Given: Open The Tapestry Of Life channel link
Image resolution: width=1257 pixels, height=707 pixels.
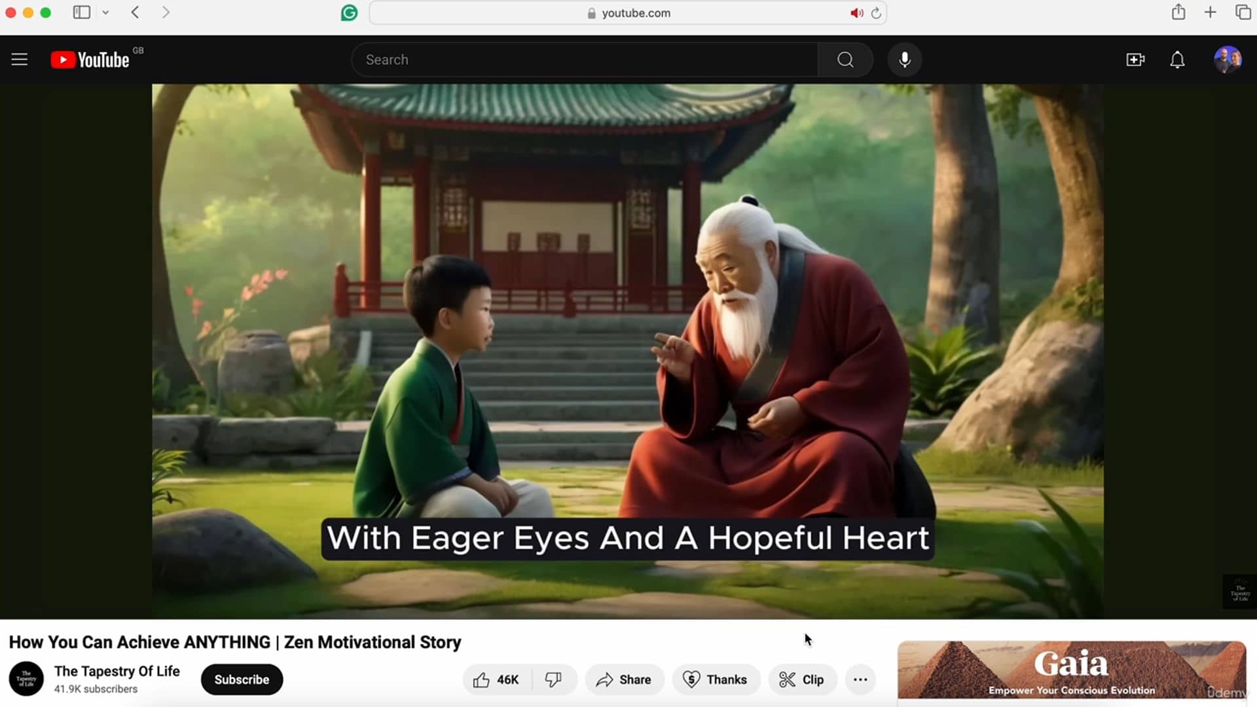Looking at the screenshot, I should pos(117,671).
